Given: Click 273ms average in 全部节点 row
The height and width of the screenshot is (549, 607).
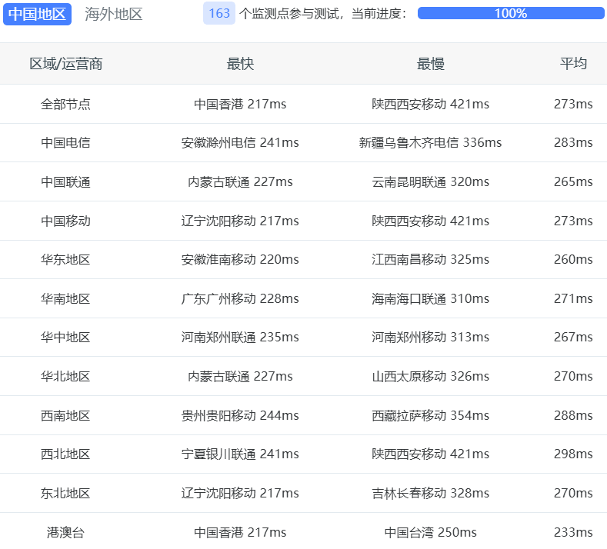Looking at the screenshot, I should click(573, 104).
